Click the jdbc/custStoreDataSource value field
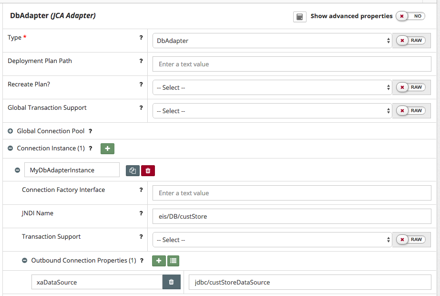This screenshot has width=440, height=296. point(310,282)
